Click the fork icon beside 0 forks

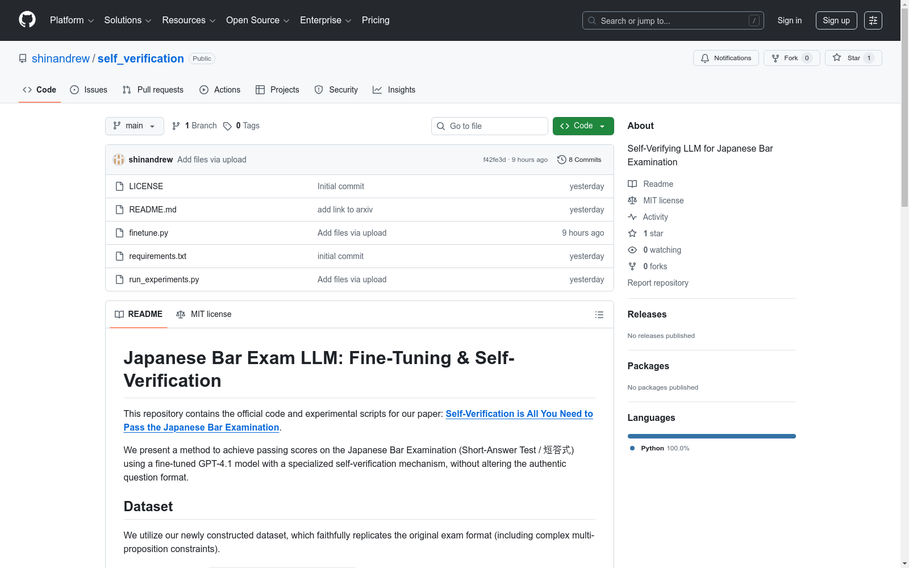click(632, 266)
